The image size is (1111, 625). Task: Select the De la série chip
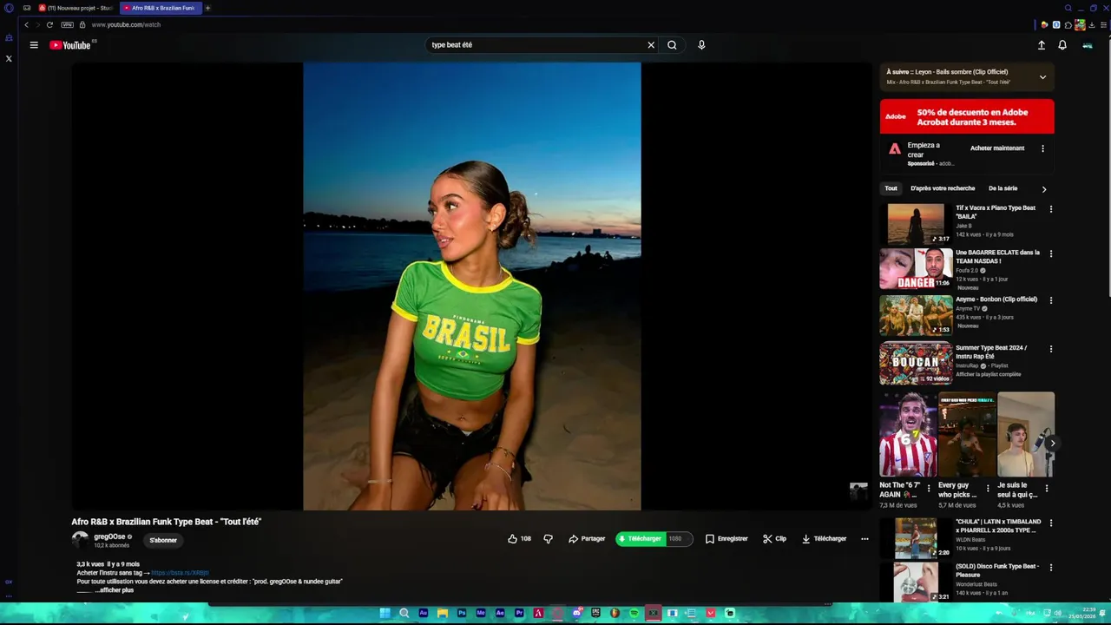point(1003,188)
